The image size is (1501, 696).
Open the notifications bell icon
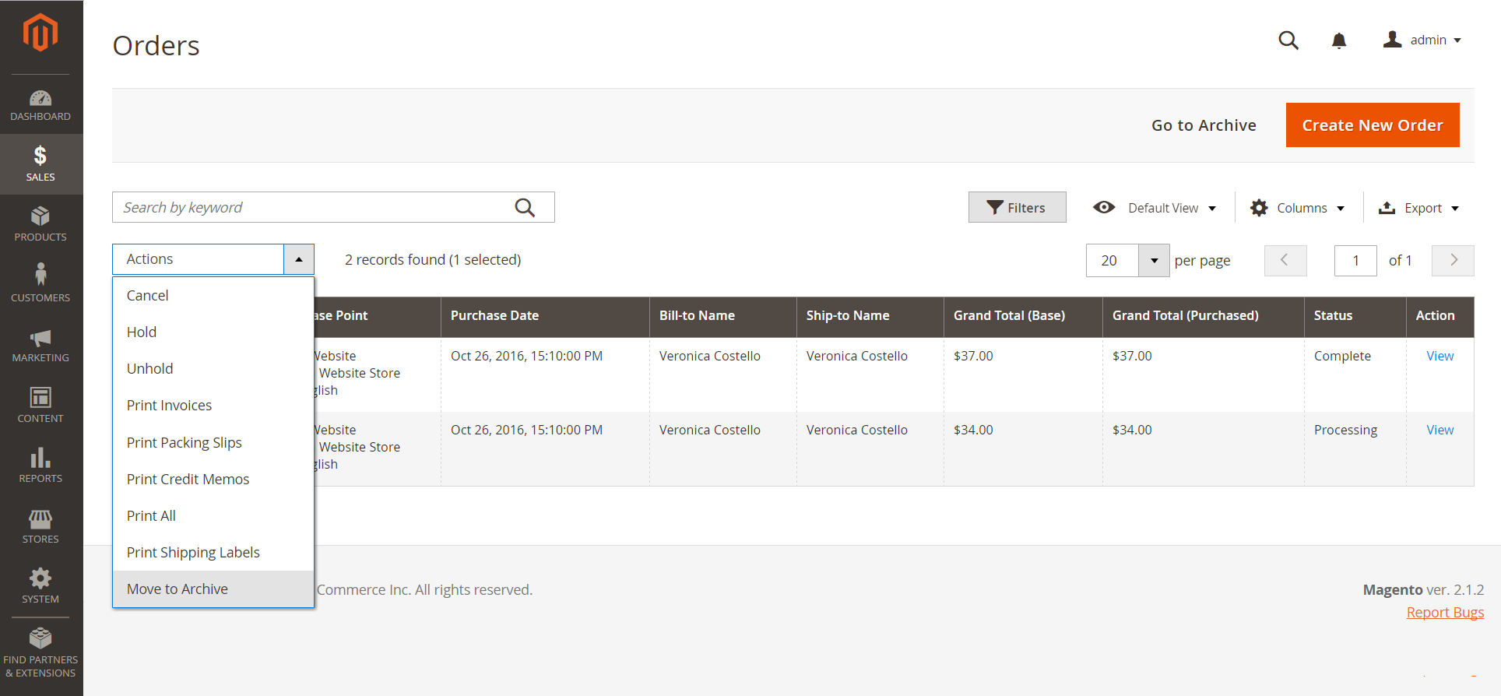(x=1339, y=40)
